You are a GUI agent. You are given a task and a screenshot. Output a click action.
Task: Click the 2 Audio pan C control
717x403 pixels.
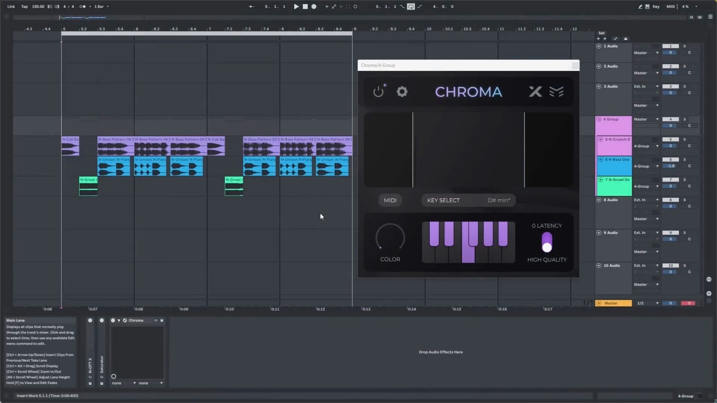pos(689,73)
